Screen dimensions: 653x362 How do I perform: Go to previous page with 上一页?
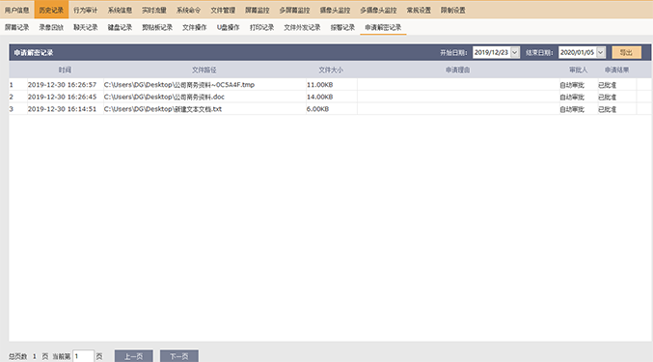(134, 356)
